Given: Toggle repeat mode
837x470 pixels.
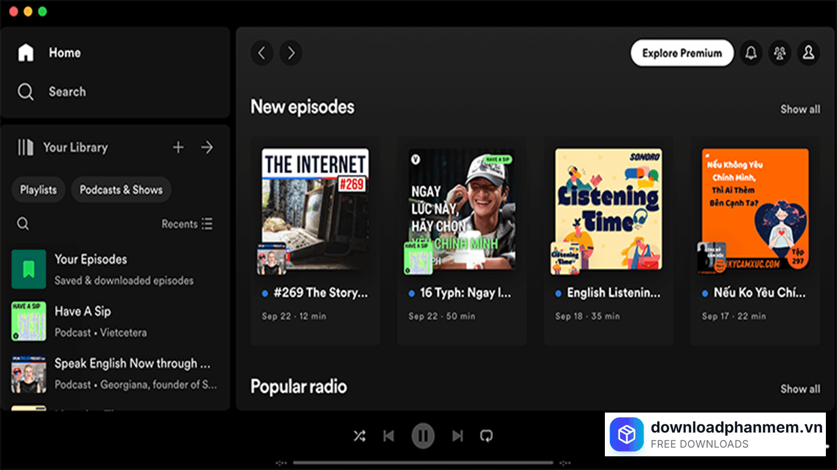Looking at the screenshot, I should [x=486, y=435].
